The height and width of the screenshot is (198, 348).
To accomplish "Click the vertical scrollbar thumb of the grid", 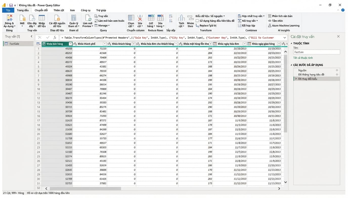I will (x=286, y=94).
